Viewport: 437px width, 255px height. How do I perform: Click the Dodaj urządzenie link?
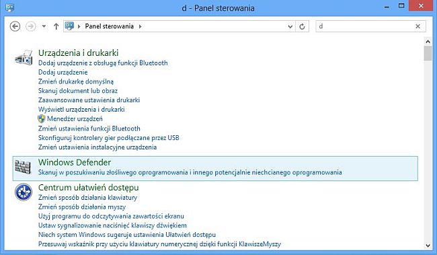point(63,72)
